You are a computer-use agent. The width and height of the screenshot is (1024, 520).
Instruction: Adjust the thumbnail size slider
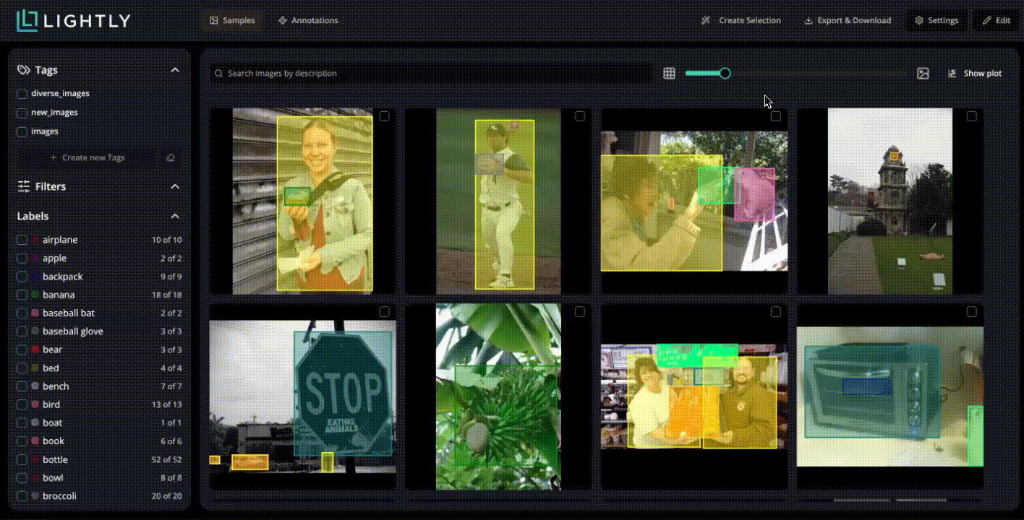[x=724, y=73]
